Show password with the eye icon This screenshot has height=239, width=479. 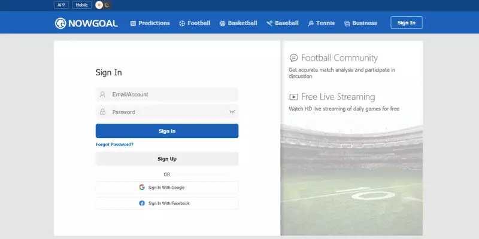pyautogui.click(x=232, y=112)
